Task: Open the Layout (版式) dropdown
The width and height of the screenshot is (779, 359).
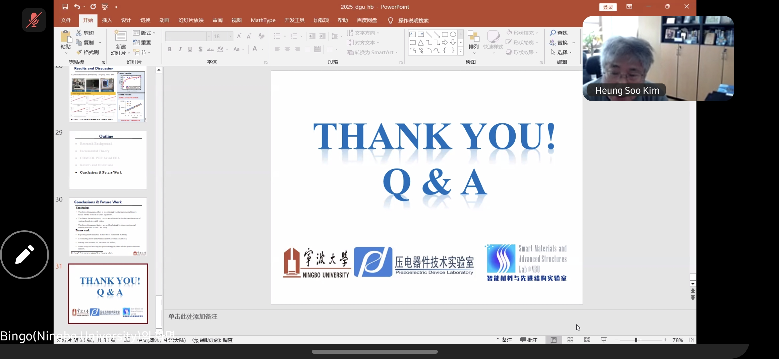Action: pyautogui.click(x=144, y=33)
